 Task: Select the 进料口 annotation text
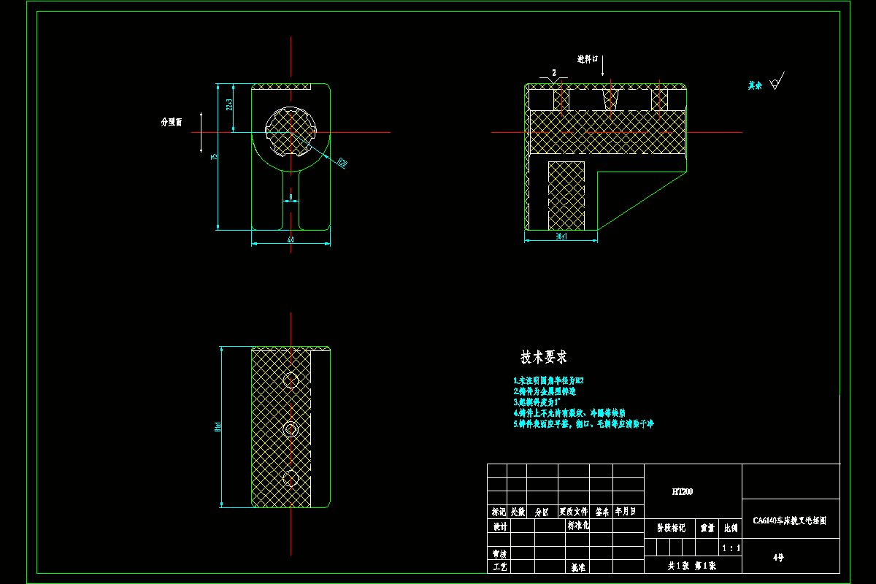click(588, 58)
